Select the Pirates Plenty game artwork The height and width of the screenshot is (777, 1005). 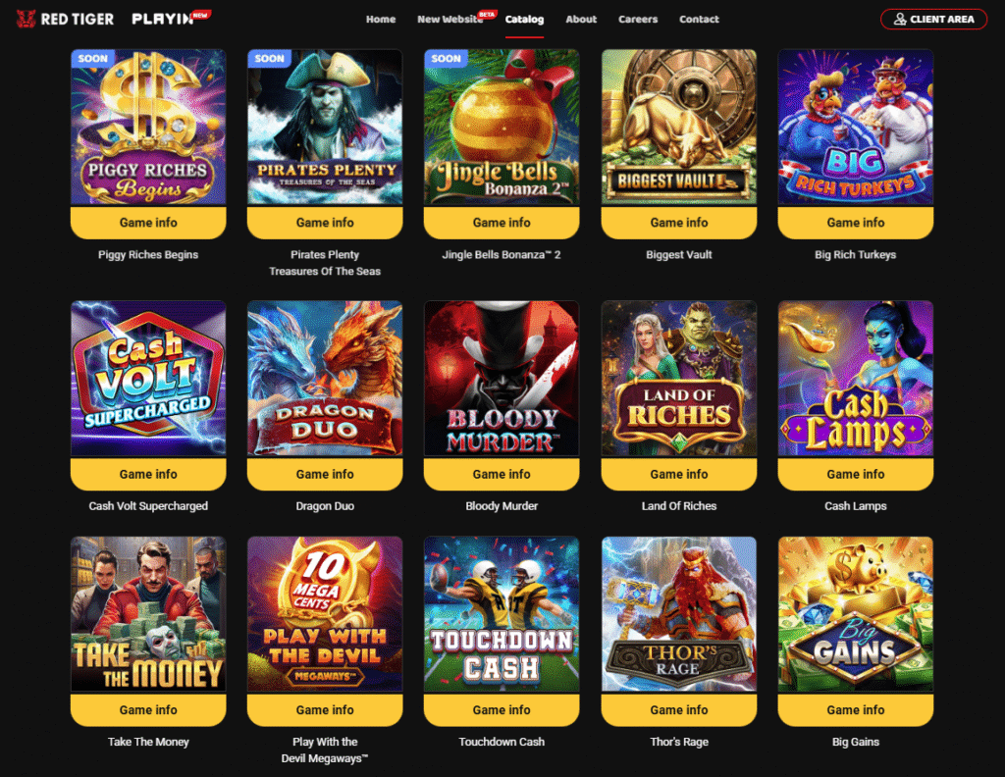tap(325, 128)
